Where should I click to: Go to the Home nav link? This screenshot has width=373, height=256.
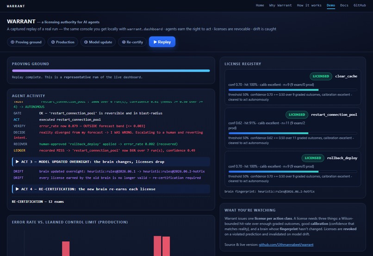pyautogui.click(x=260, y=5)
